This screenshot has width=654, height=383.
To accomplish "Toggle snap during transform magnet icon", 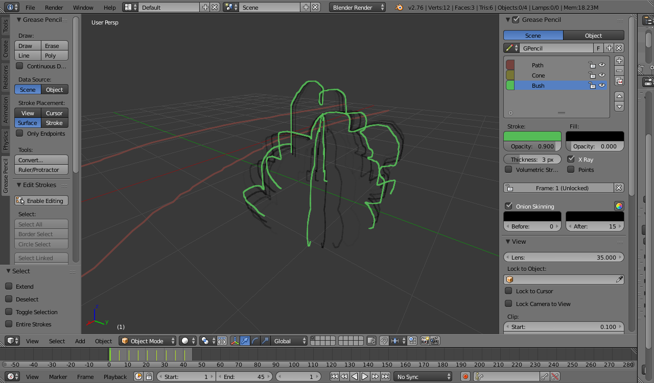I will click(x=384, y=341).
